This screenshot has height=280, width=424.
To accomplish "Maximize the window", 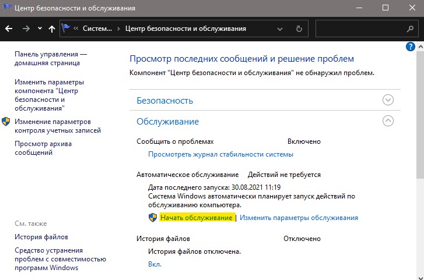I will click(x=386, y=8).
